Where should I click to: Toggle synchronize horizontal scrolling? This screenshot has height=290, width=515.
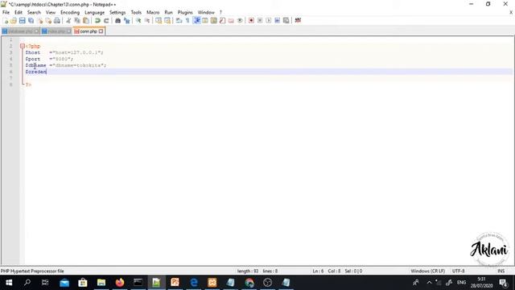(x=167, y=21)
